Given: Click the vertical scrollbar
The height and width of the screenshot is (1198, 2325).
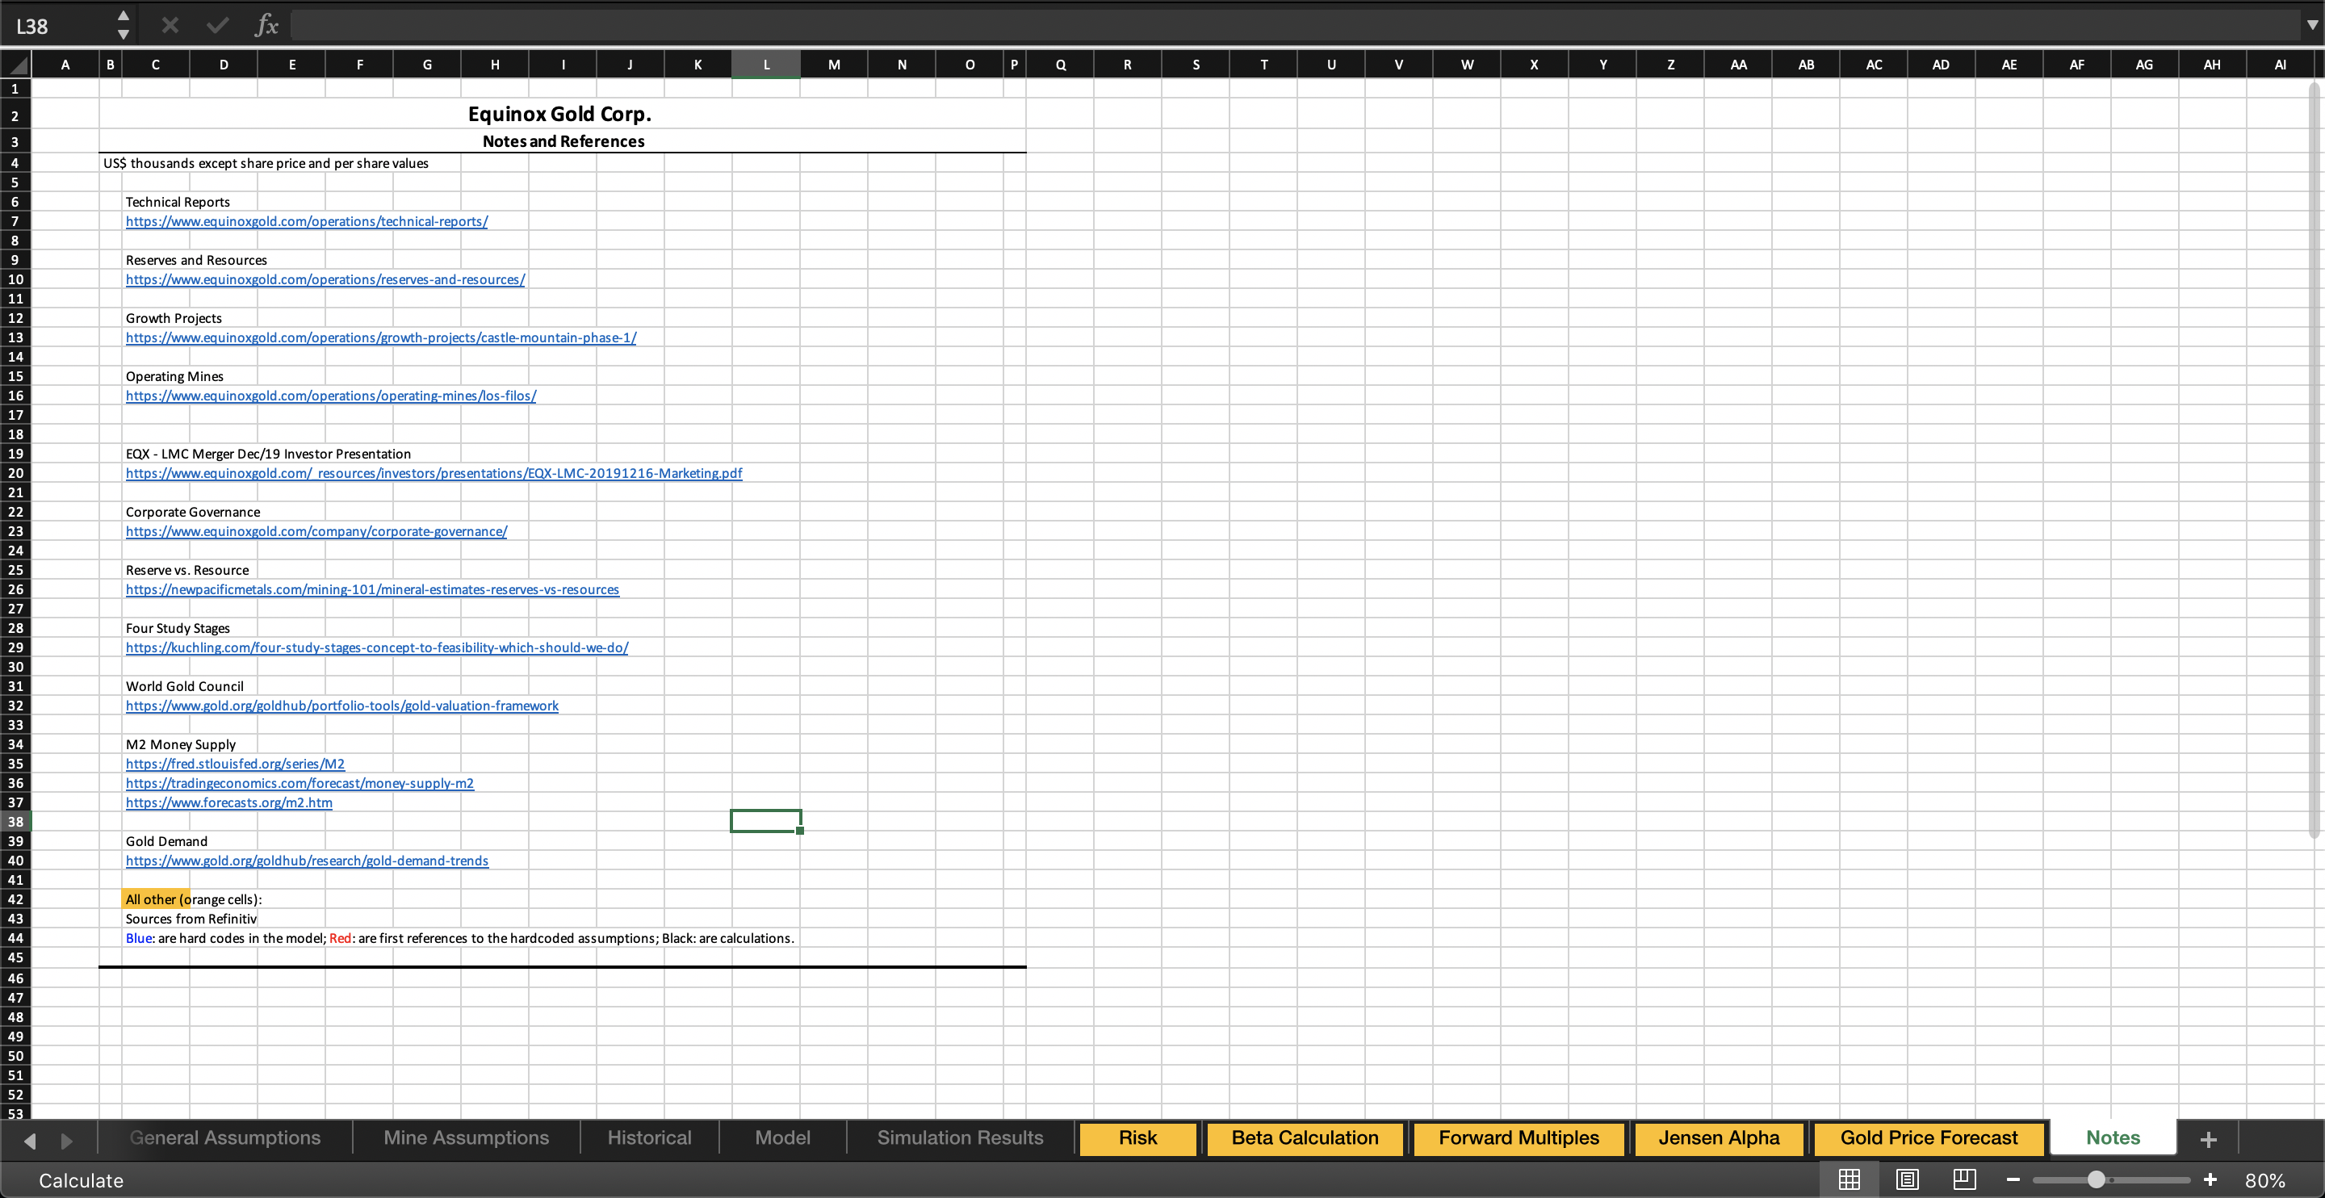Looking at the screenshot, I should click(x=2315, y=460).
